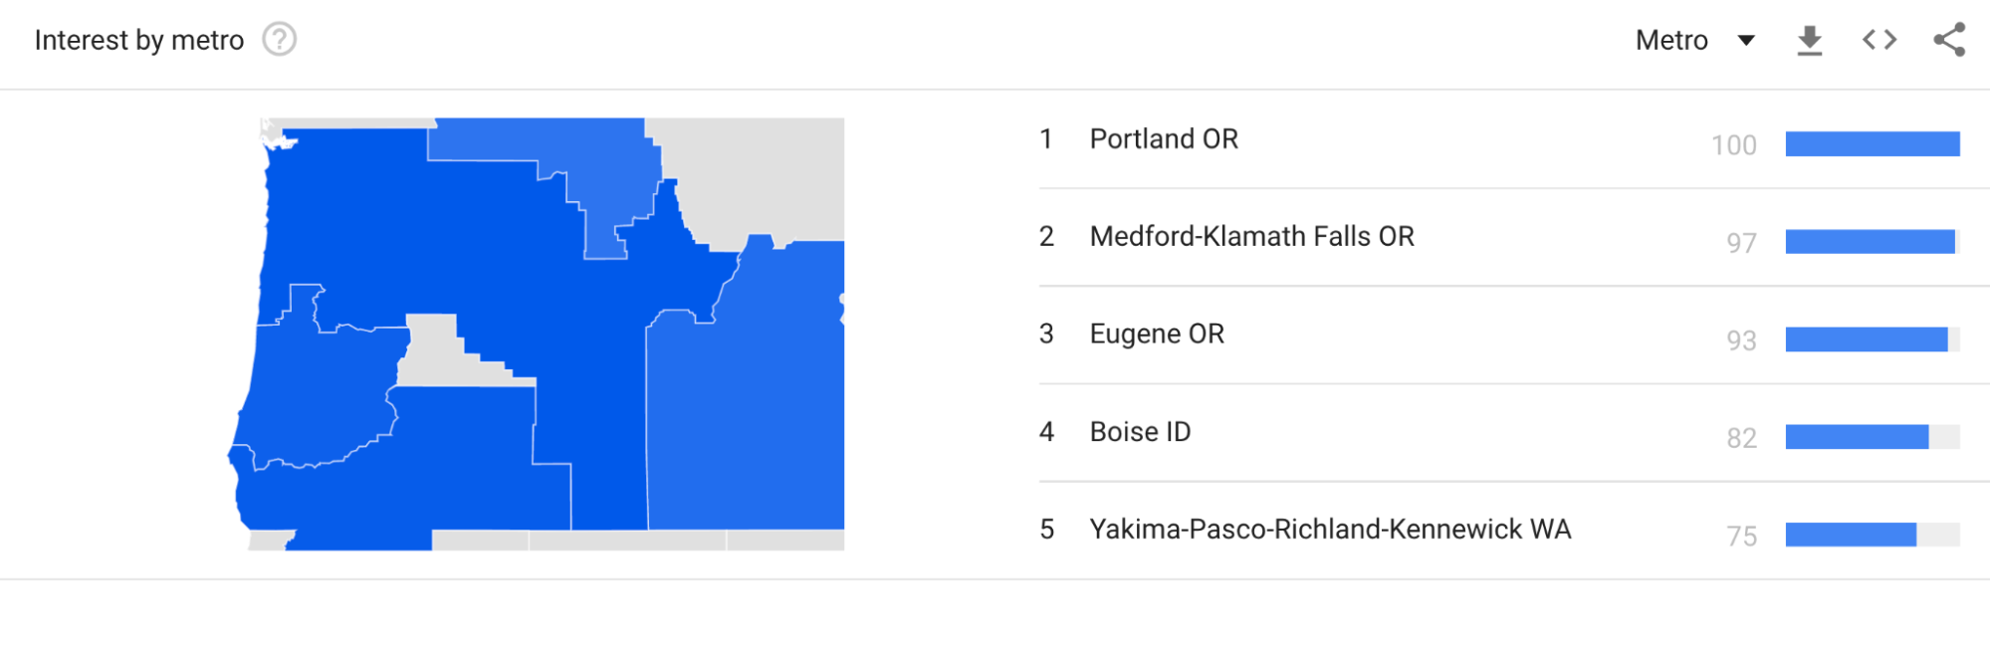Select Yakima-Pasco-Richland-Kennewick WA
Image resolution: width=1990 pixels, height=663 pixels.
1331,529
